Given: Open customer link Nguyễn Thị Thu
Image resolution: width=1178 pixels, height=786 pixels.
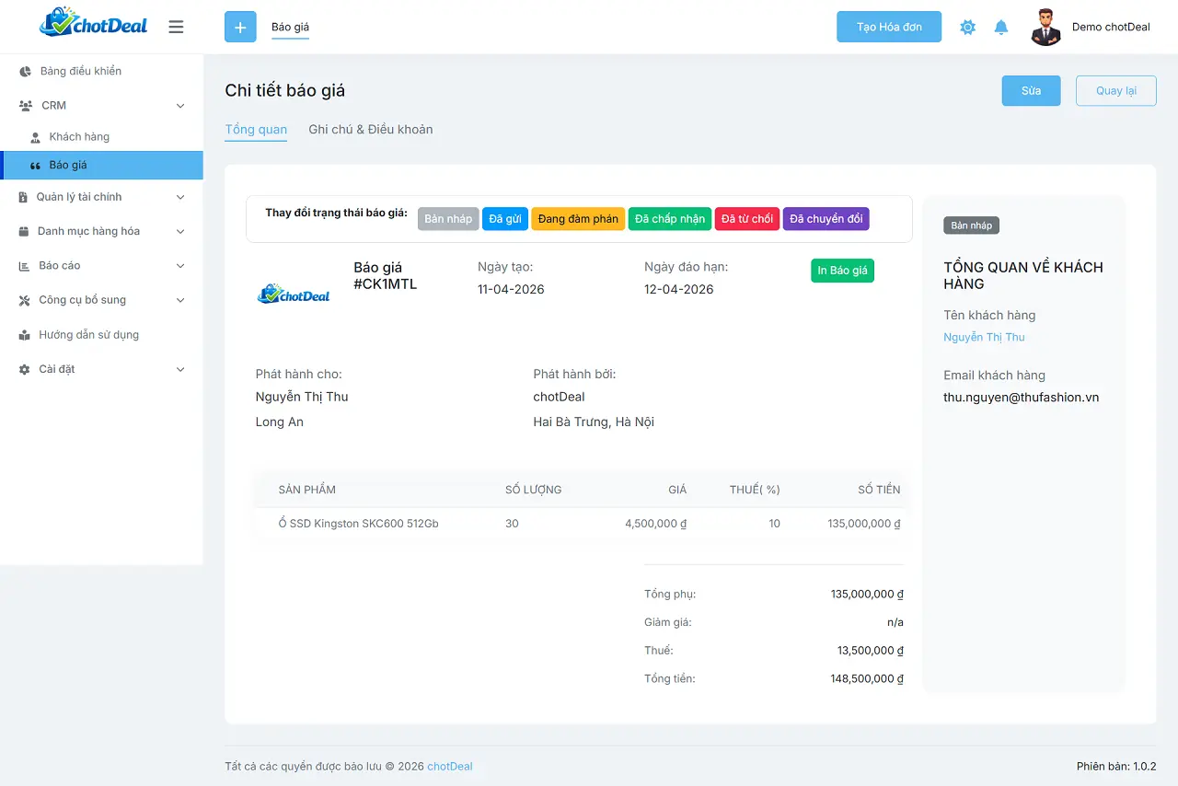Looking at the screenshot, I should pos(984,337).
